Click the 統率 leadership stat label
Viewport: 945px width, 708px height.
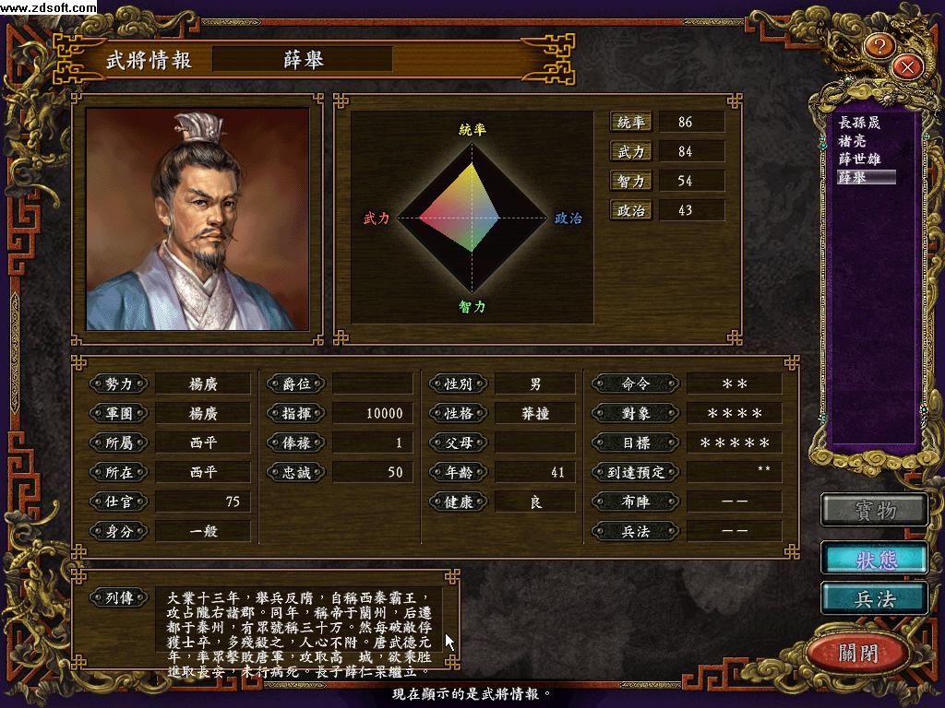tap(630, 123)
